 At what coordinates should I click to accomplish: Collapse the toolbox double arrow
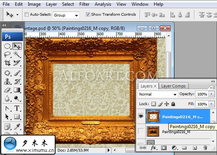(x=4, y=25)
